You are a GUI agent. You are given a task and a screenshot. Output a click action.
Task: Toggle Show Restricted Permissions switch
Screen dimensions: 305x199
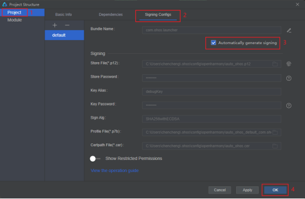click(95, 159)
